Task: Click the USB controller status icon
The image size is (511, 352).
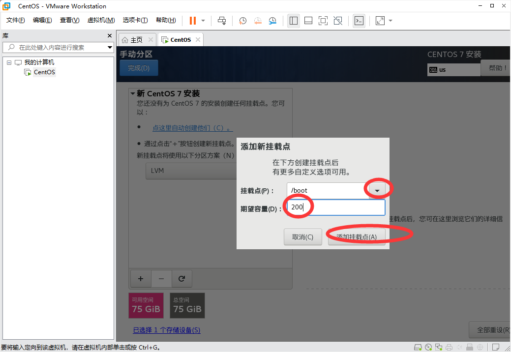Action: 470,347
